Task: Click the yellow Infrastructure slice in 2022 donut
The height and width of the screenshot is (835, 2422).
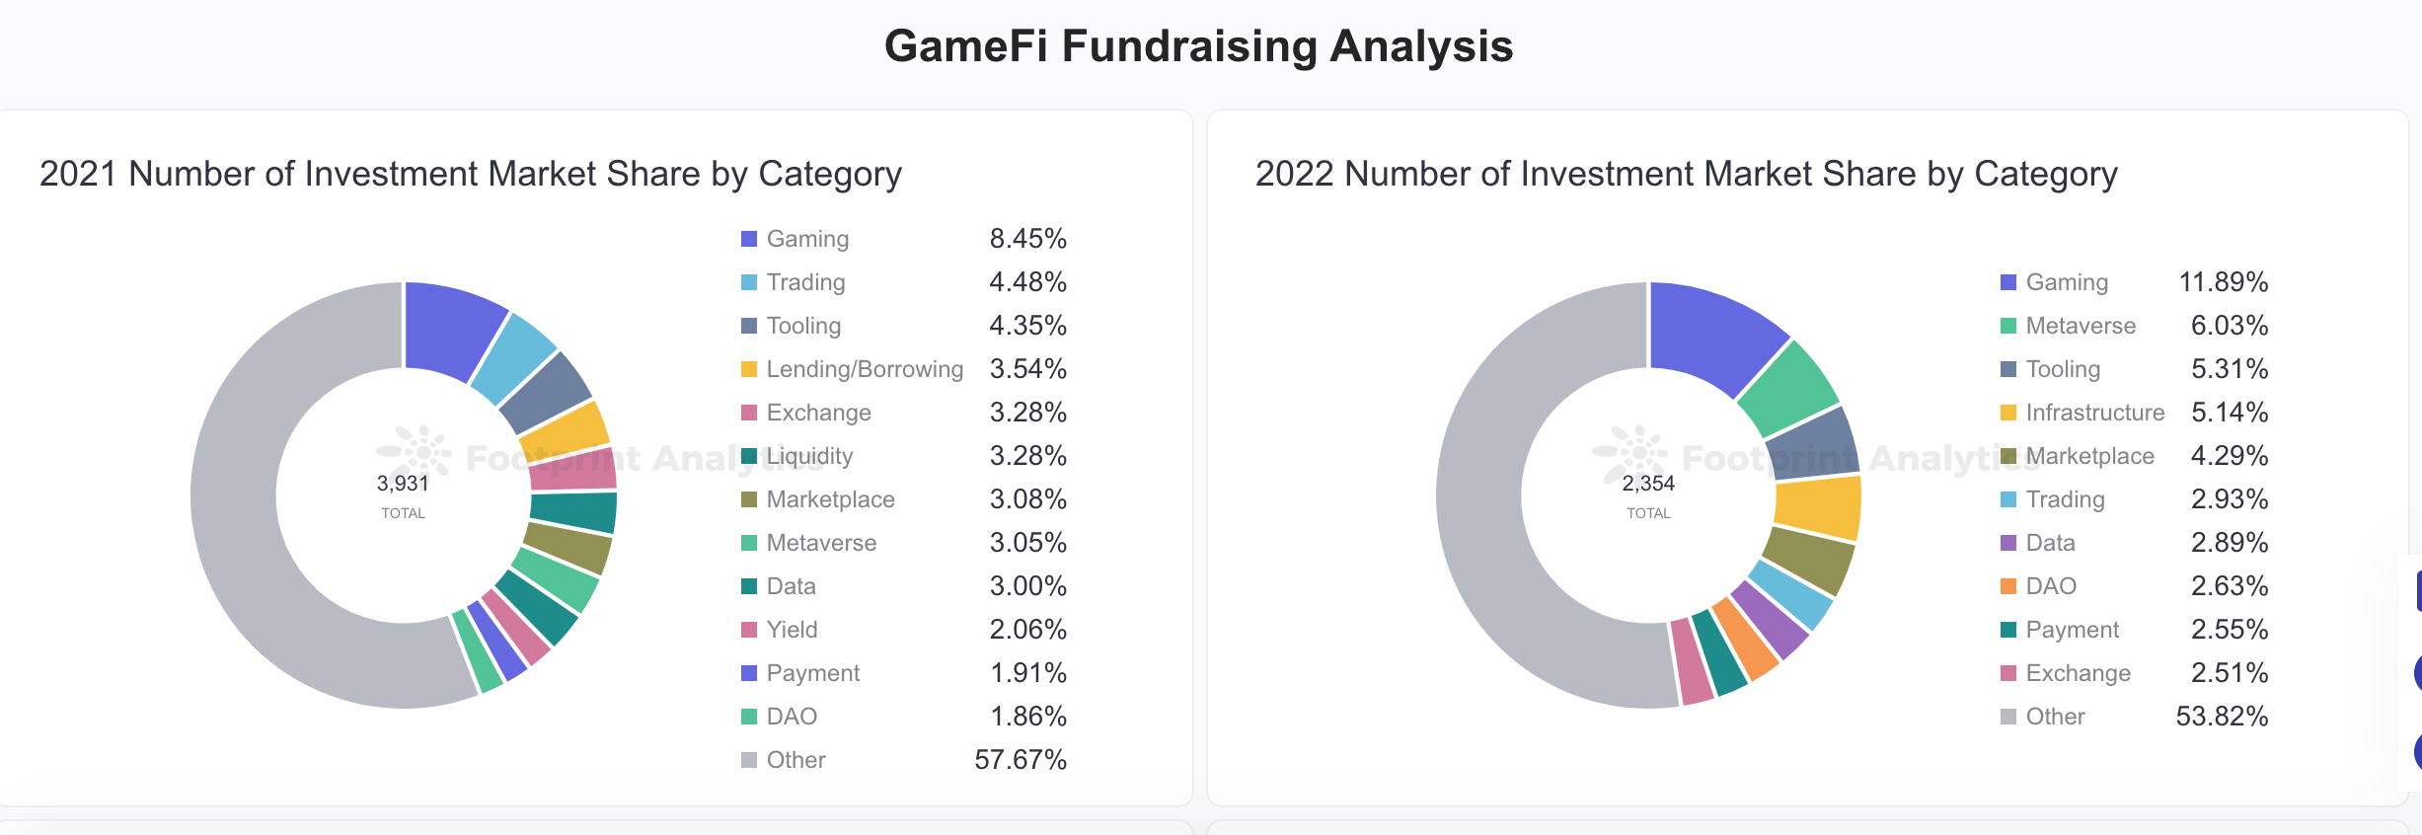Action: (x=1817, y=507)
